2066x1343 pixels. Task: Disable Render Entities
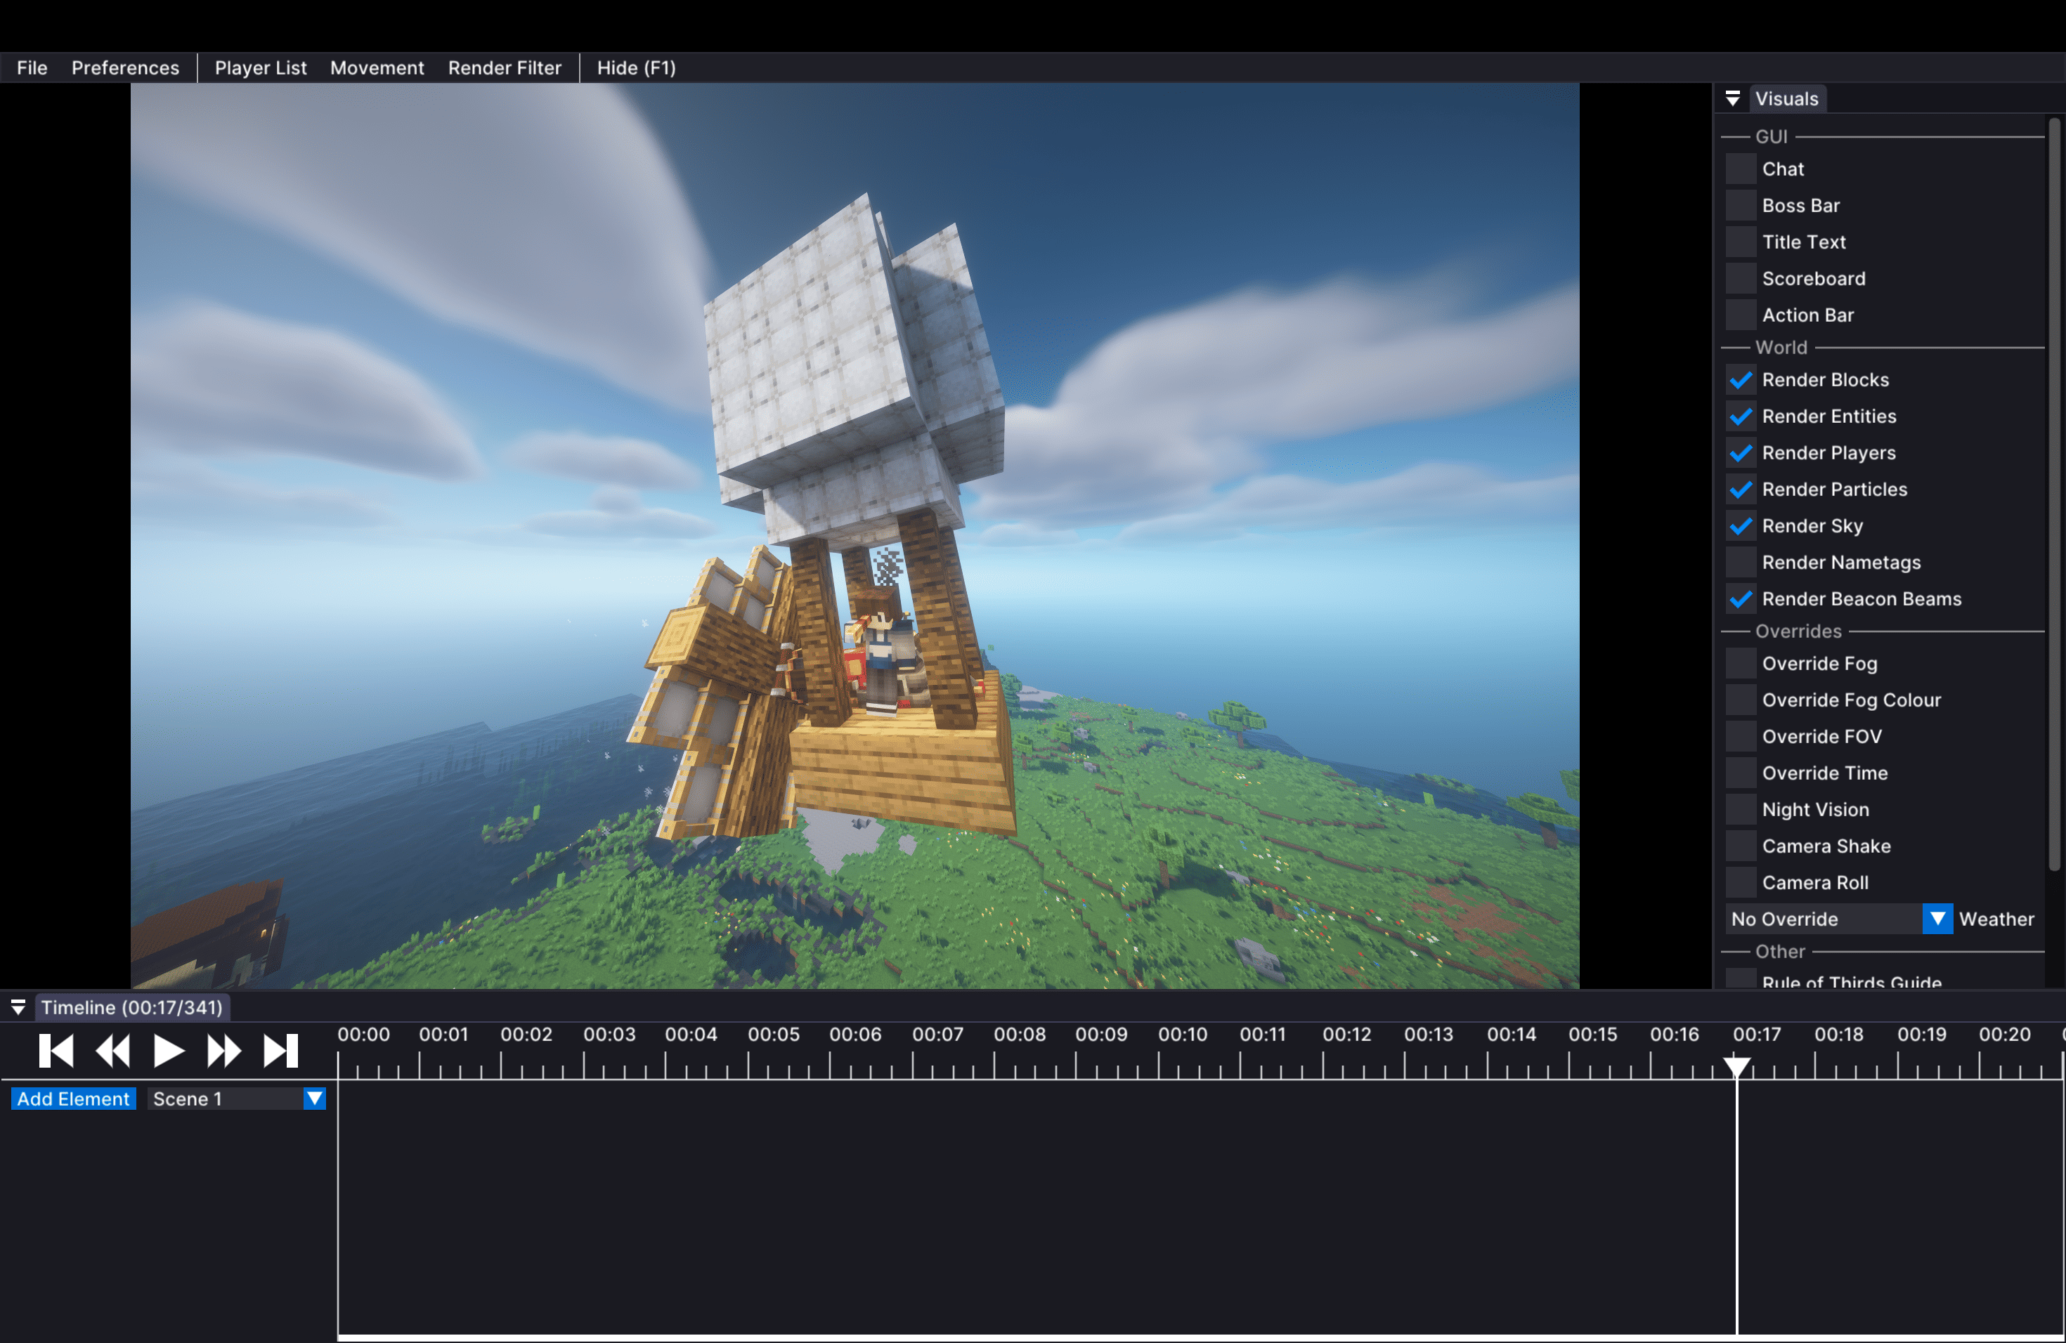click(x=1741, y=417)
